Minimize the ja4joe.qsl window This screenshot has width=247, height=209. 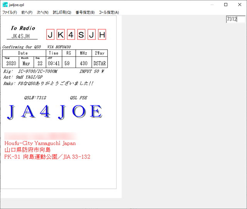click(212, 5)
